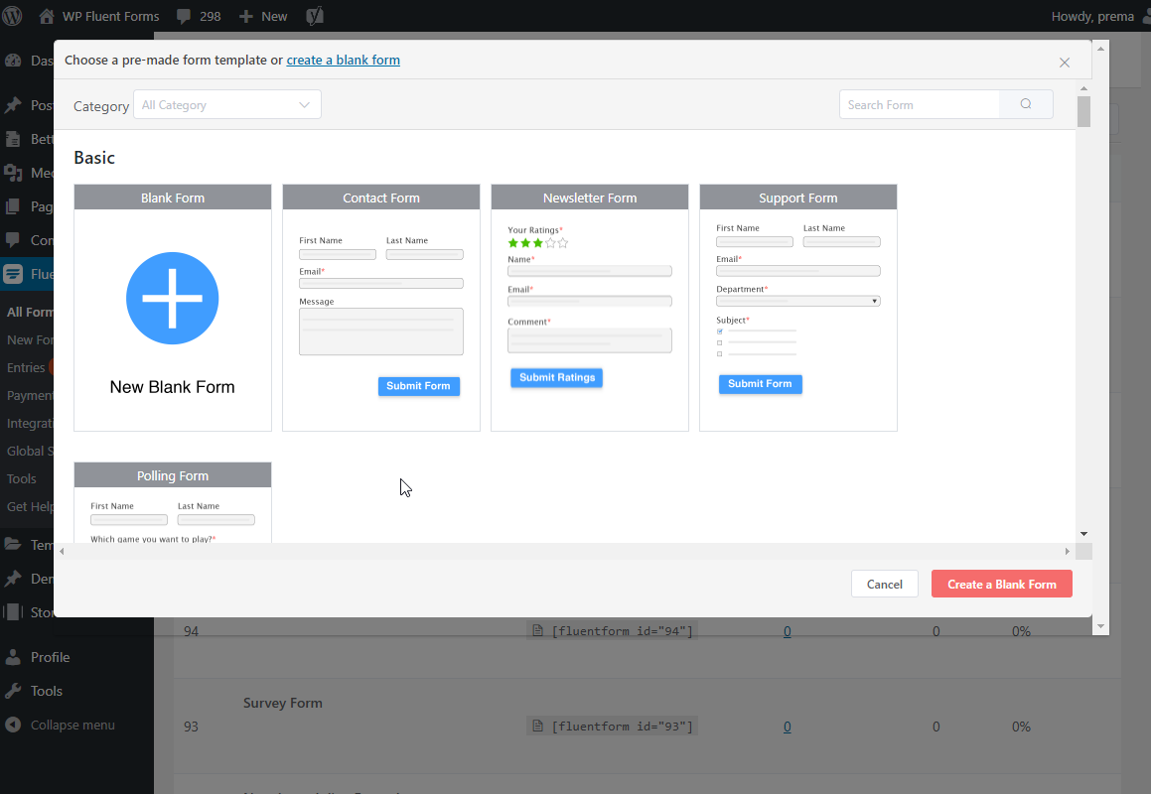Click the blue plus circle for New Blank Form
Viewport: 1151px width, 794px height.
pyautogui.click(x=173, y=298)
